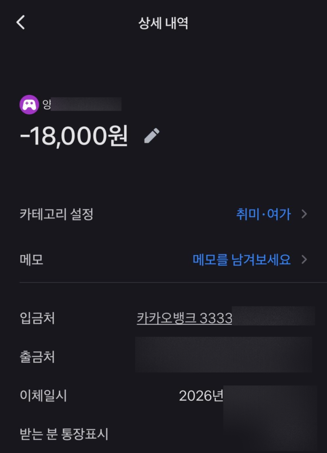327x453 pixels.
Task: Tap the 2026년 transfer date value
Action: click(x=201, y=396)
